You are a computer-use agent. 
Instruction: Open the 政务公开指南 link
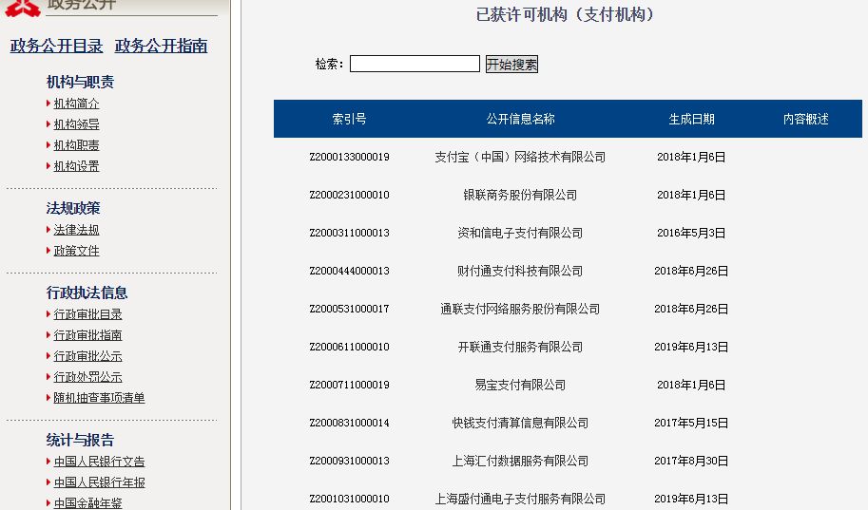(x=161, y=46)
